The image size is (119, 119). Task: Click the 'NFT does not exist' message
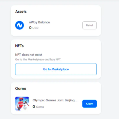pos(28,55)
